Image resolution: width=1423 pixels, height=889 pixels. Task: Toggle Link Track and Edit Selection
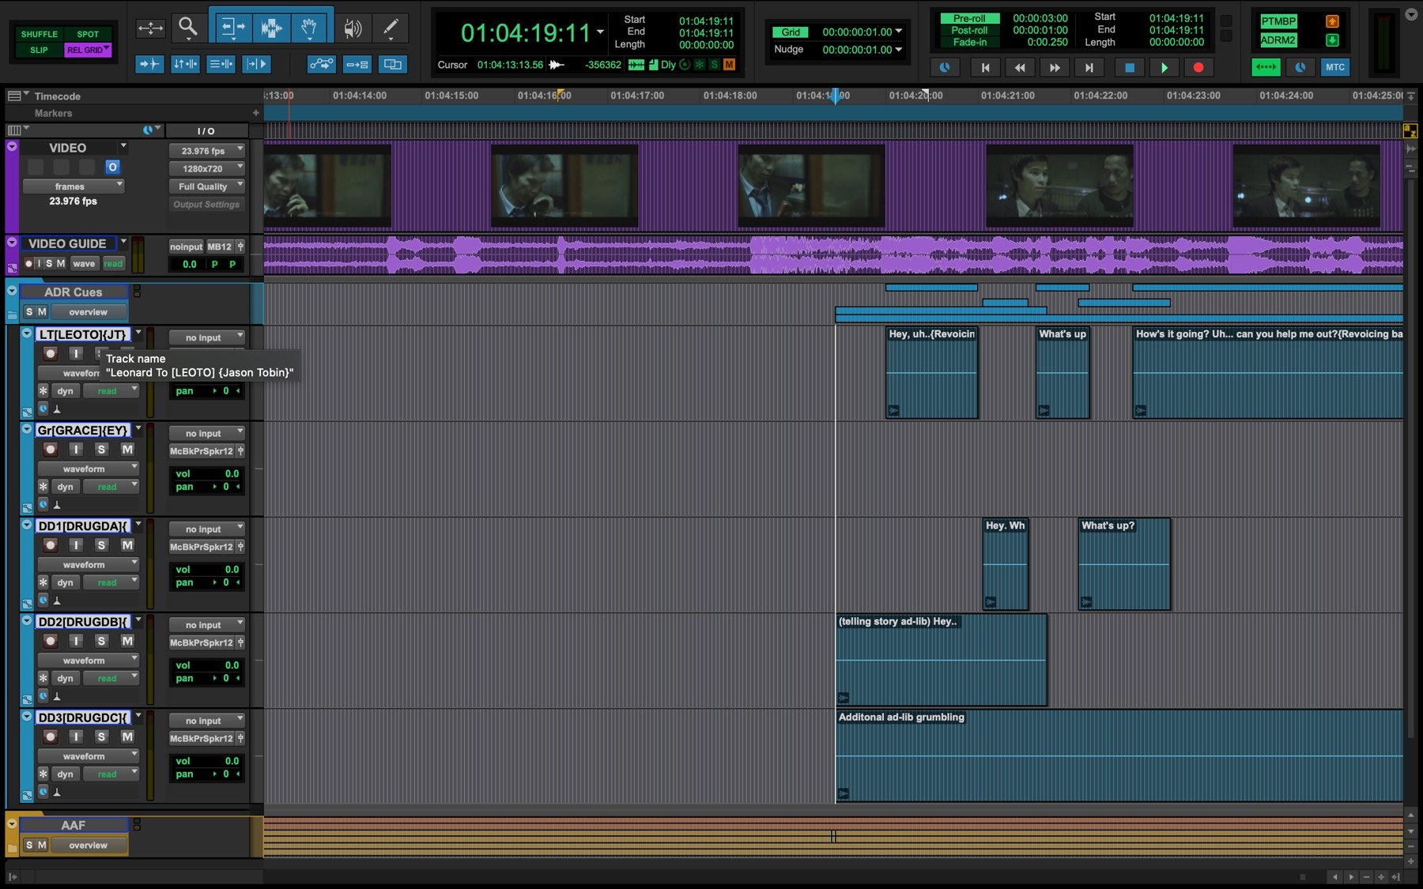click(221, 64)
